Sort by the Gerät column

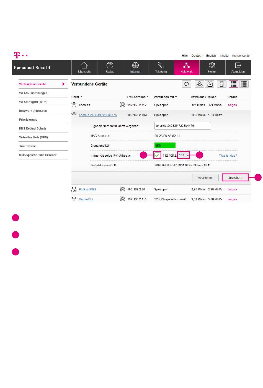click(77, 97)
